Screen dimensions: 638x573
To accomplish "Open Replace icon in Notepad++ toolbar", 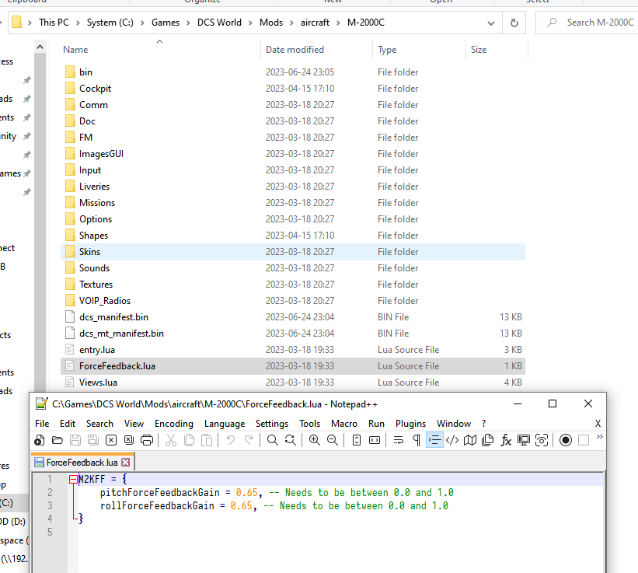I will pos(291,440).
